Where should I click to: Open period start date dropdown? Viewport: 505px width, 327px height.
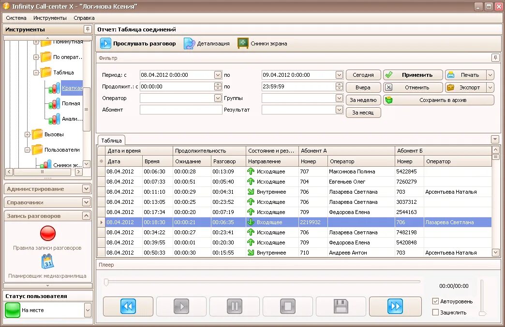[218, 75]
